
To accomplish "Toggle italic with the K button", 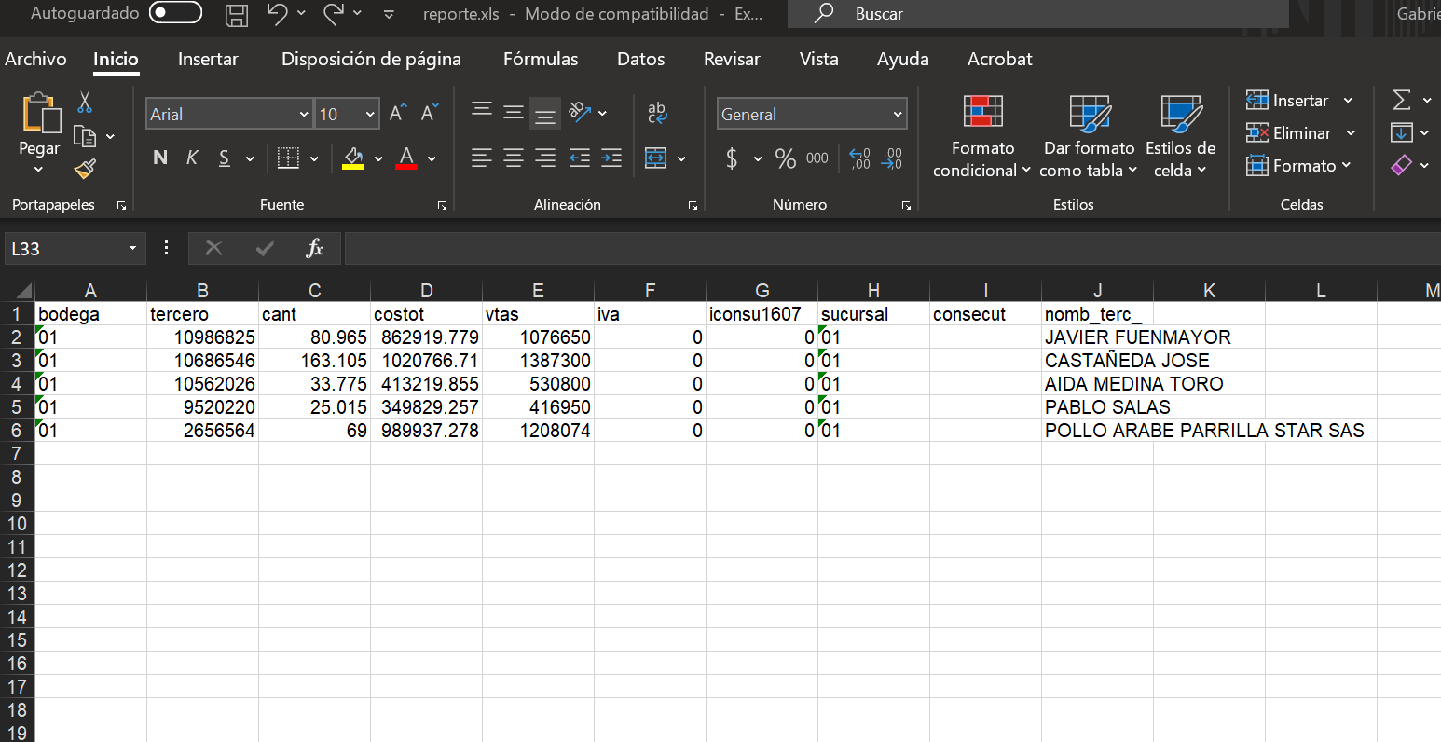I will pyautogui.click(x=192, y=158).
